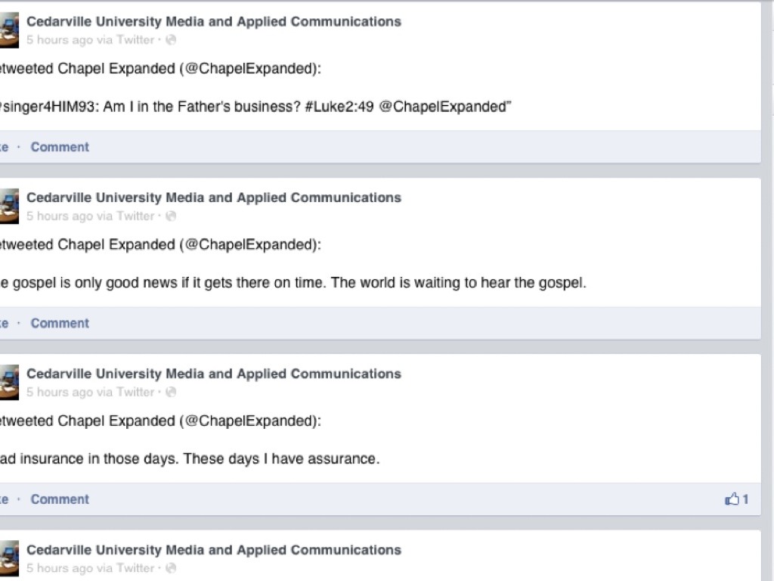Comment on the Father's business post
Image resolution: width=774 pixels, height=581 pixels.
tap(60, 147)
